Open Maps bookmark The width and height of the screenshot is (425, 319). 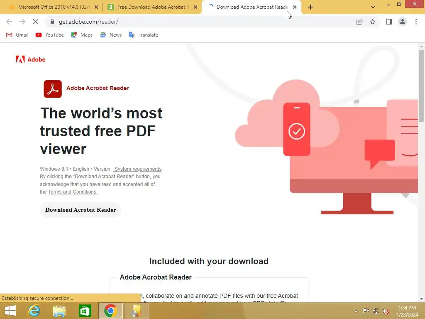point(82,35)
